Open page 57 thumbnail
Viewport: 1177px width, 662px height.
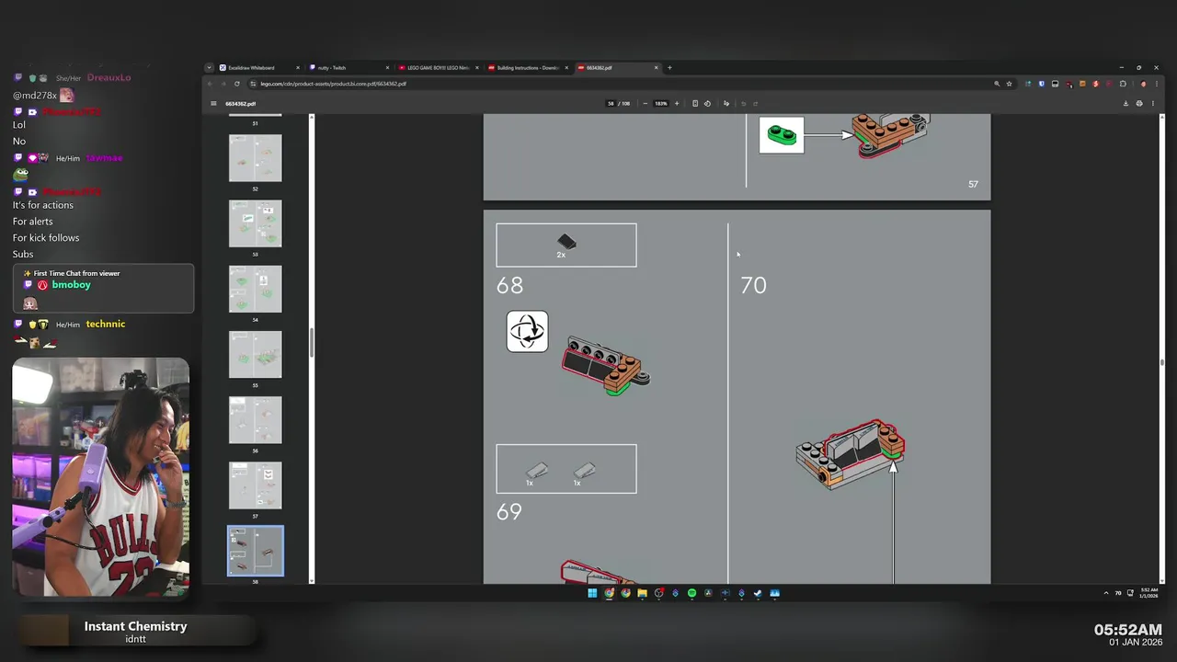(256, 485)
